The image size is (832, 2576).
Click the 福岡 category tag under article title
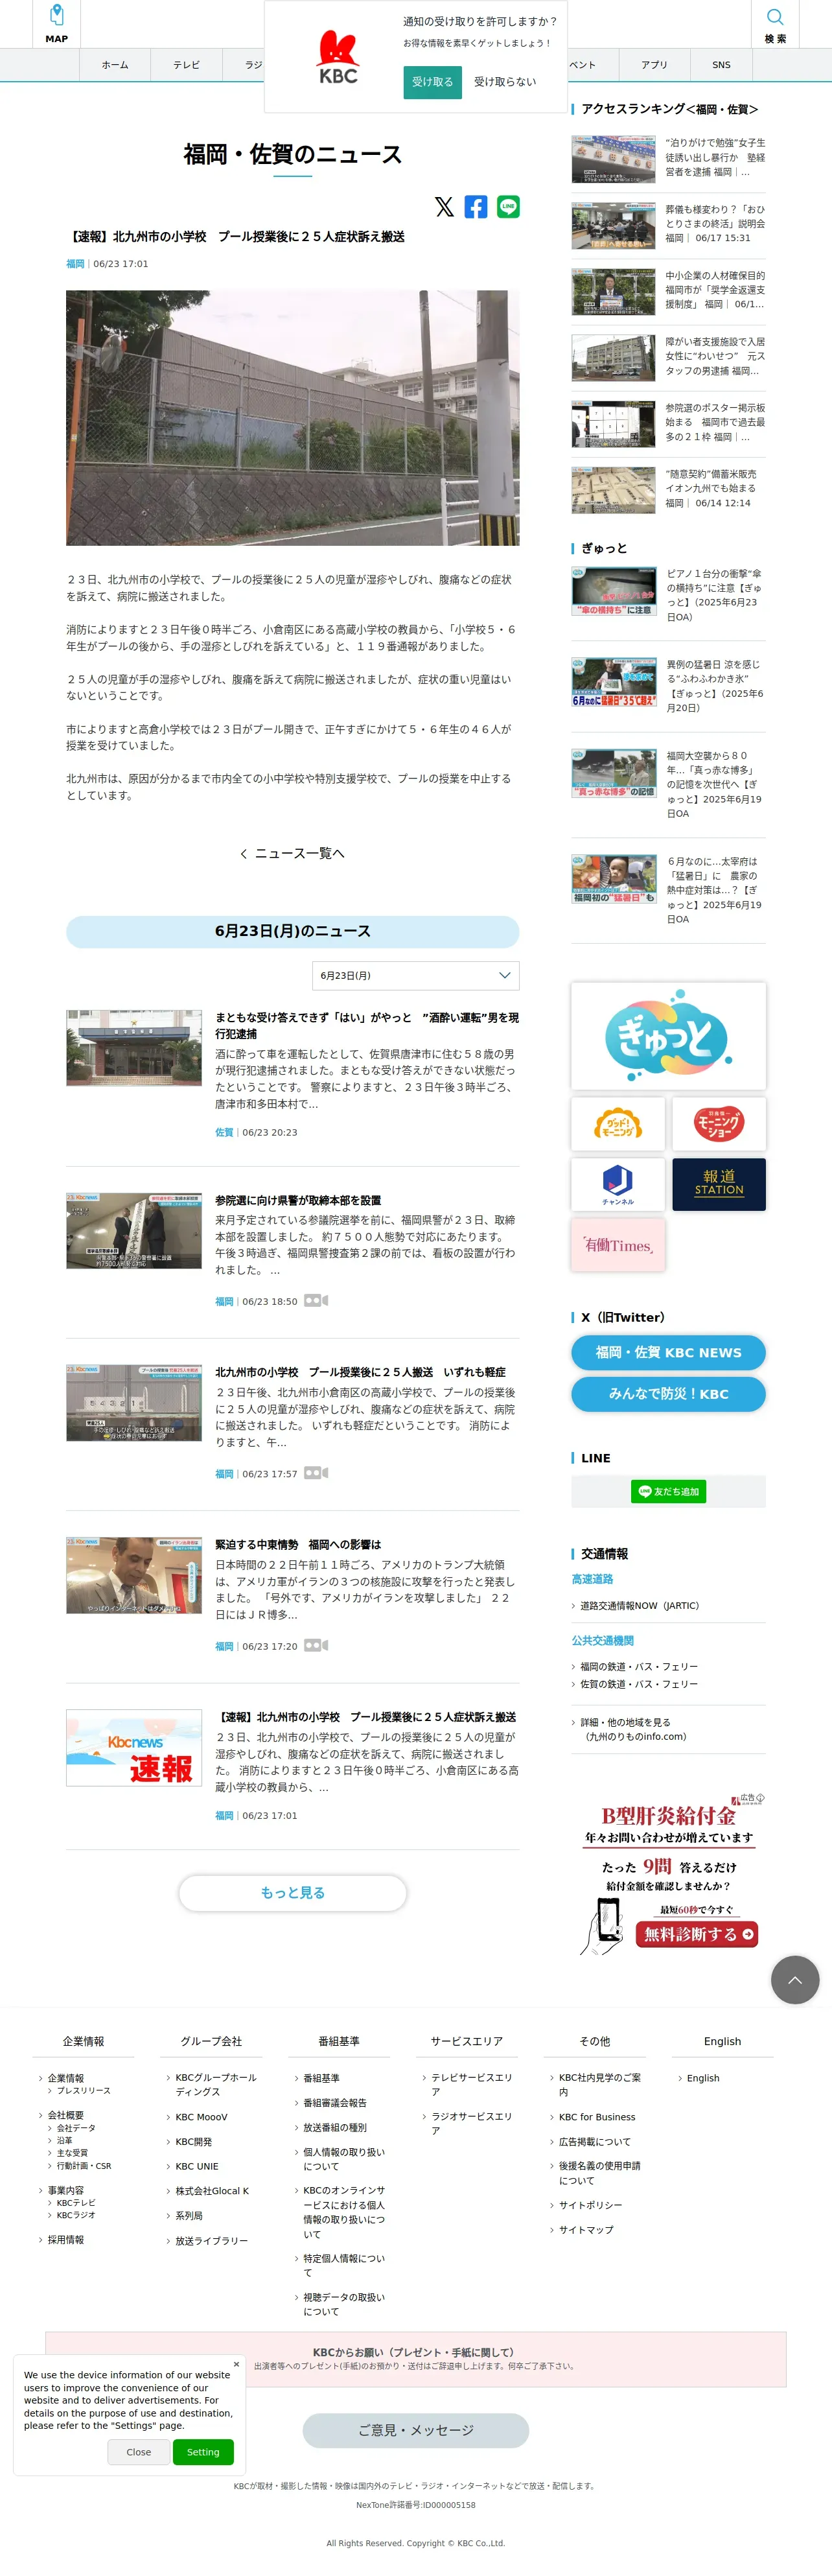[x=75, y=264]
